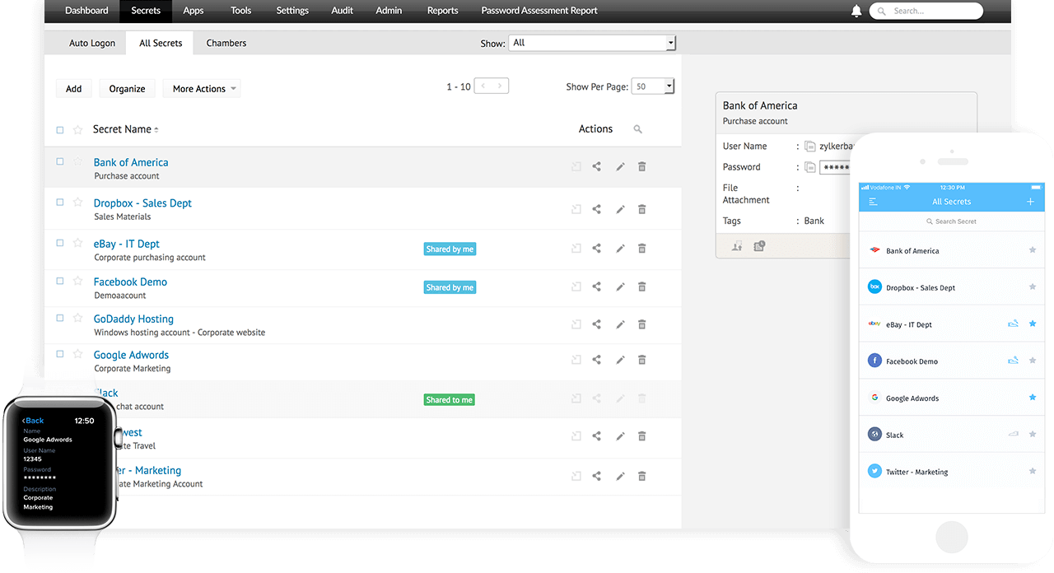The height and width of the screenshot is (573, 1054).
Task: Share the GoDaddy Hosting secret
Action: pyautogui.click(x=597, y=324)
